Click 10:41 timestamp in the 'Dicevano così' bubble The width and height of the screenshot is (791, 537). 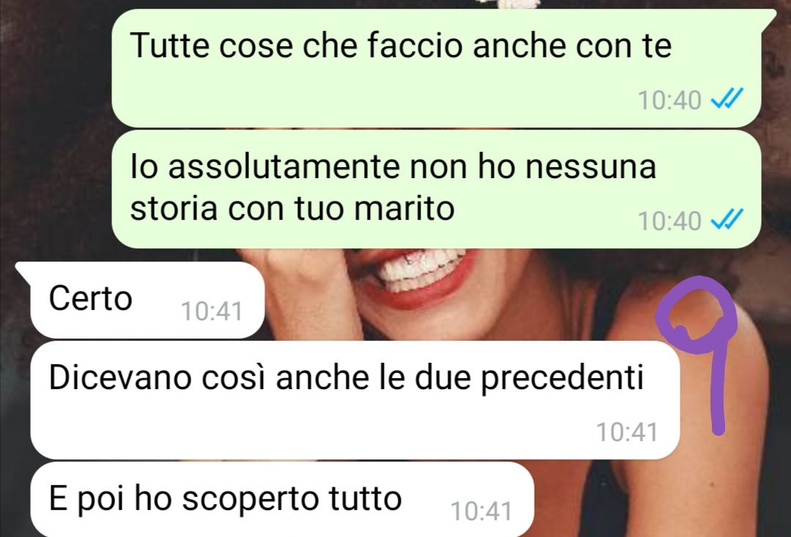(627, 432)
